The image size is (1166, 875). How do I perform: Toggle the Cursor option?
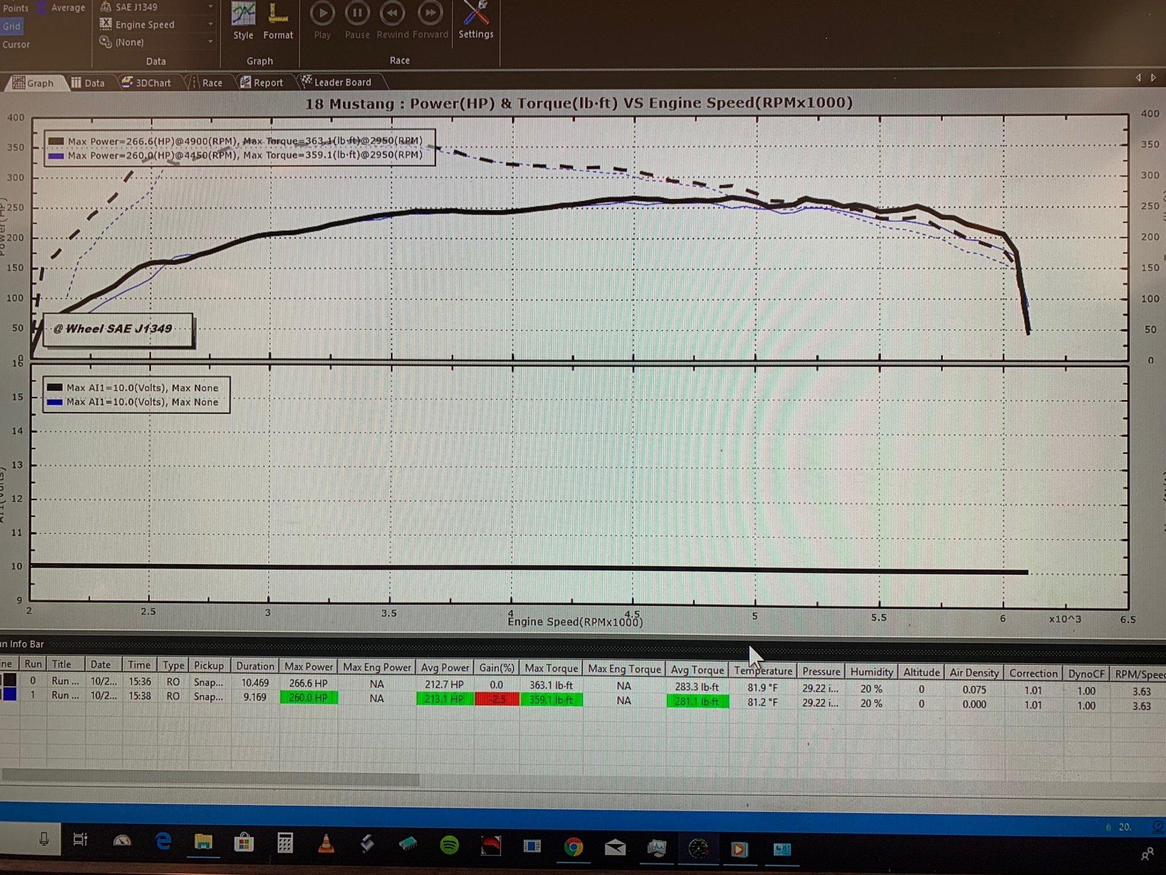pyautogui.click(x=16, y=44)
